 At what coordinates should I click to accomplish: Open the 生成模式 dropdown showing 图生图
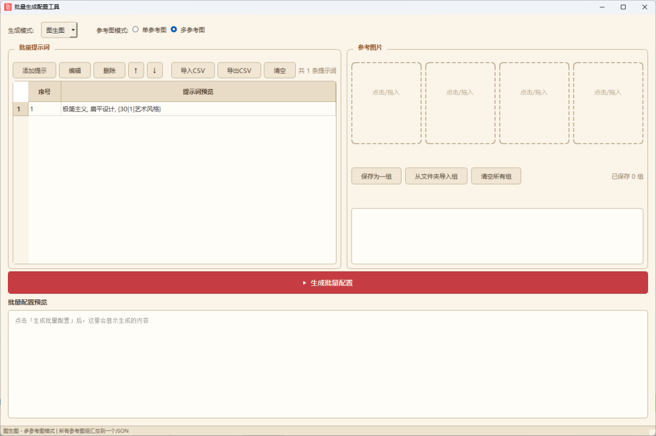click(x=59, y=30)
